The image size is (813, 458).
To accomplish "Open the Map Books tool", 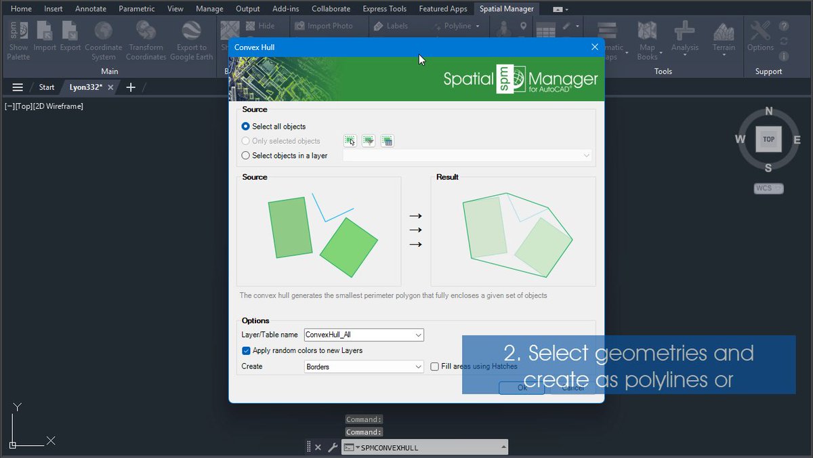I will point(647,40).
